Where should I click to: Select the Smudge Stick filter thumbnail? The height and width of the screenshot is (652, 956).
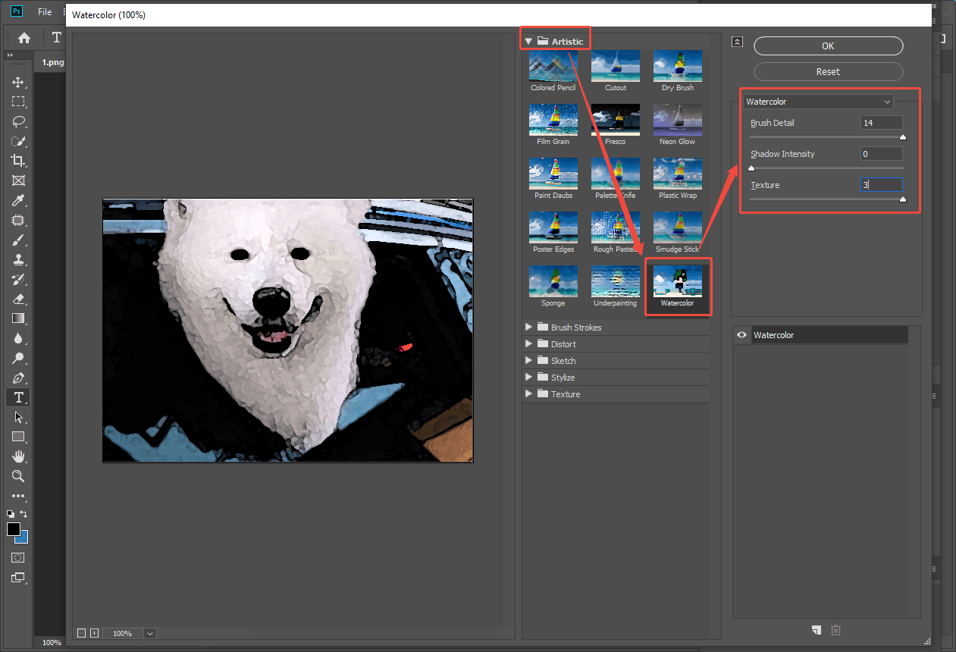point(677,227)
